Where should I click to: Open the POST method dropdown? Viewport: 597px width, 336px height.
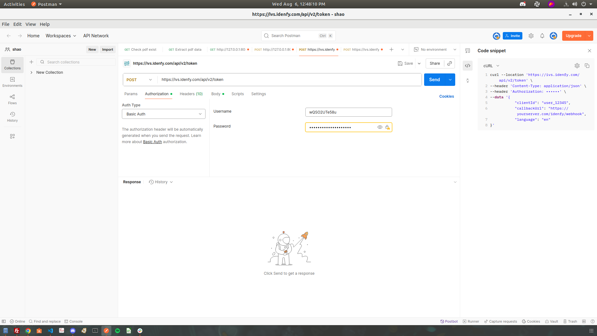139,80
